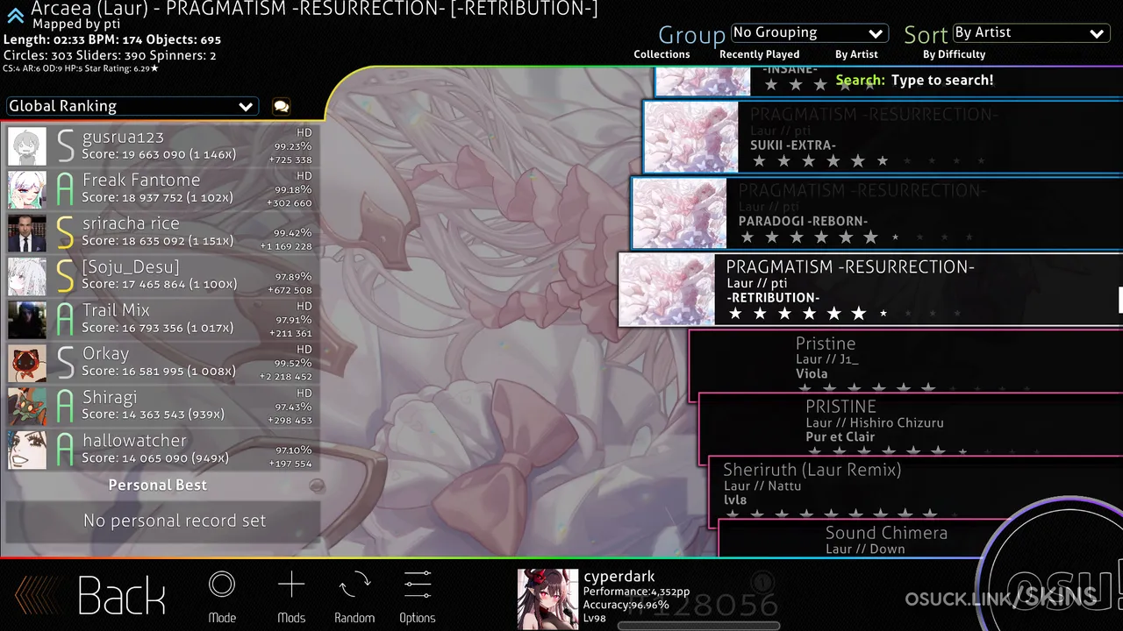1123x631 pixels.
Task: Select the PARADOGI -REBORN- difficulty card
Action: 876,214
